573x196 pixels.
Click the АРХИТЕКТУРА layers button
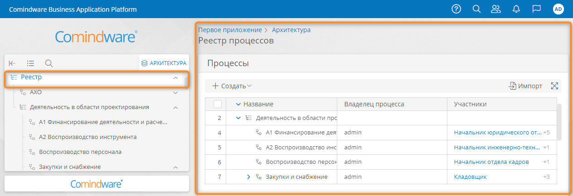click(163, 63)
